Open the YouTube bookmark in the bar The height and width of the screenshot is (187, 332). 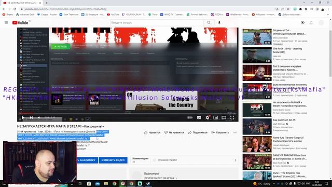113,15
